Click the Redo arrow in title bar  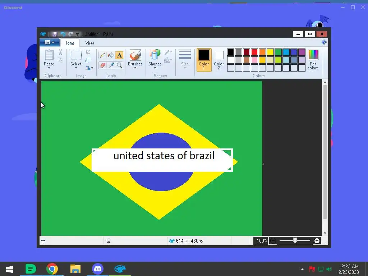pos(71,34)
